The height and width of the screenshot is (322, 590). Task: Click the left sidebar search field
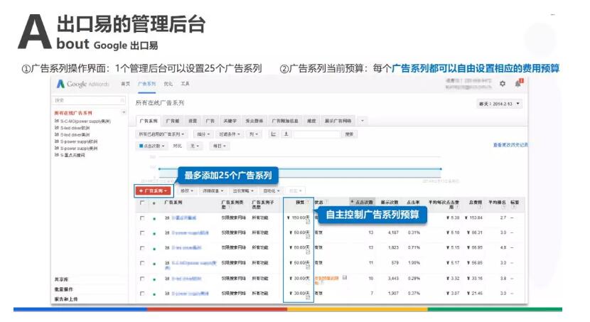[85, 100]
